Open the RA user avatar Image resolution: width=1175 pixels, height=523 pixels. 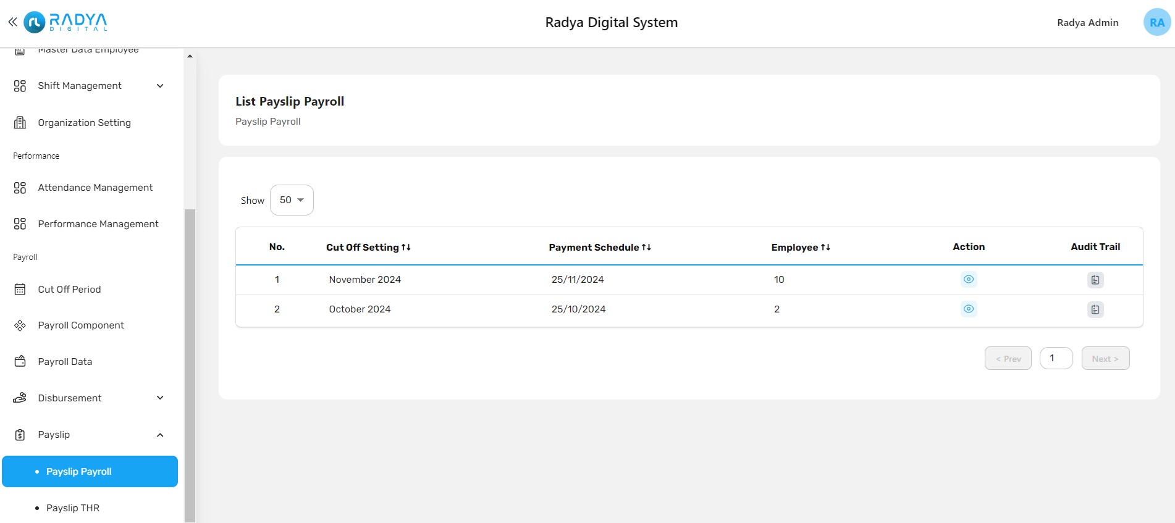click(1156, 22)
